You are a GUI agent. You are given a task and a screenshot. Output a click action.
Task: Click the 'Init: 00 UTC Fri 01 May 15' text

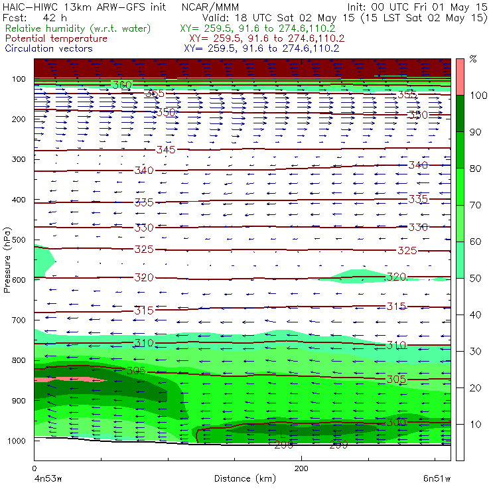tap(417, 7)
